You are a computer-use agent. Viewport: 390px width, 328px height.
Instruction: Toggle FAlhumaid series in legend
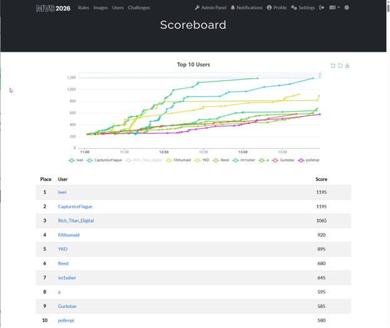click(178, 160)
